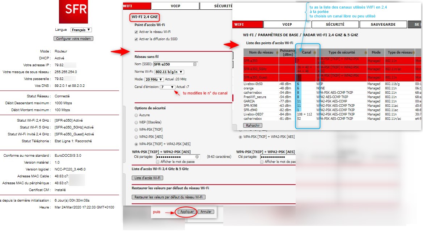The image size is (423, 232).
Task: Open the WIFI tab above WI-FI 2,4 GHZ
Action: [x=137, y=6]
